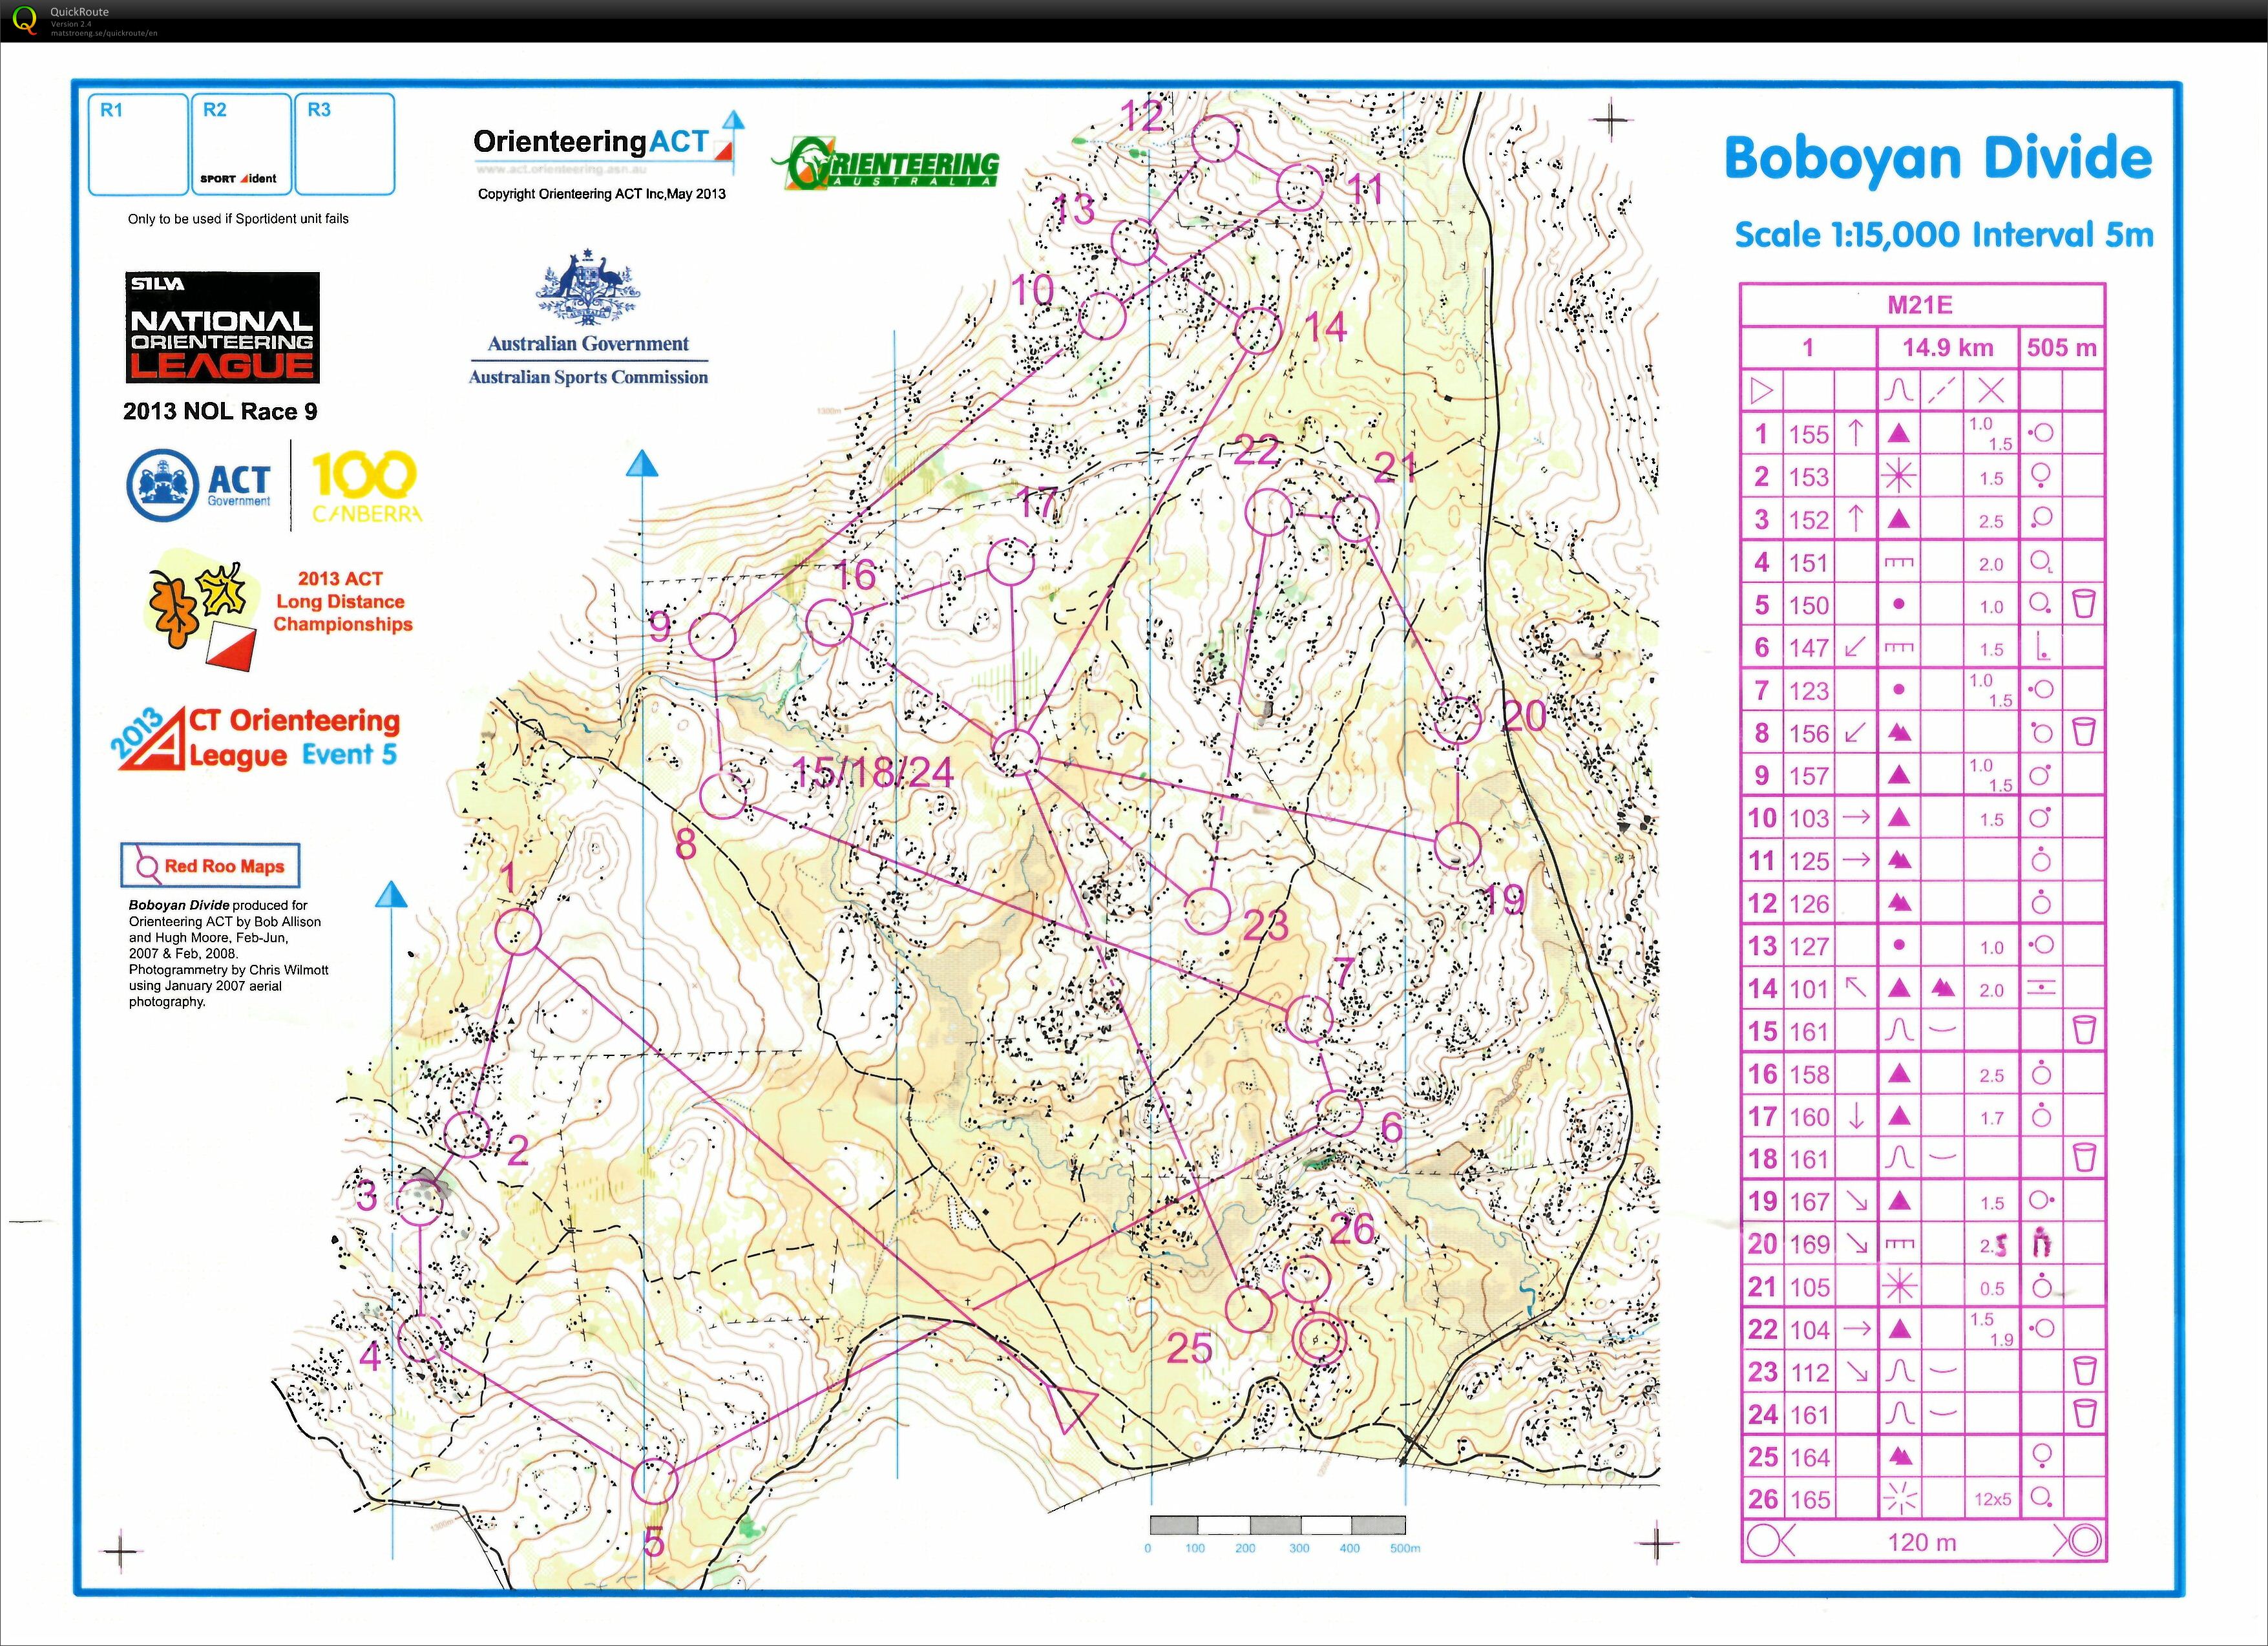This screenshot has width=2268, height=1646.
Task: Select control circle 19 on the map
Action: (1457, 845)
